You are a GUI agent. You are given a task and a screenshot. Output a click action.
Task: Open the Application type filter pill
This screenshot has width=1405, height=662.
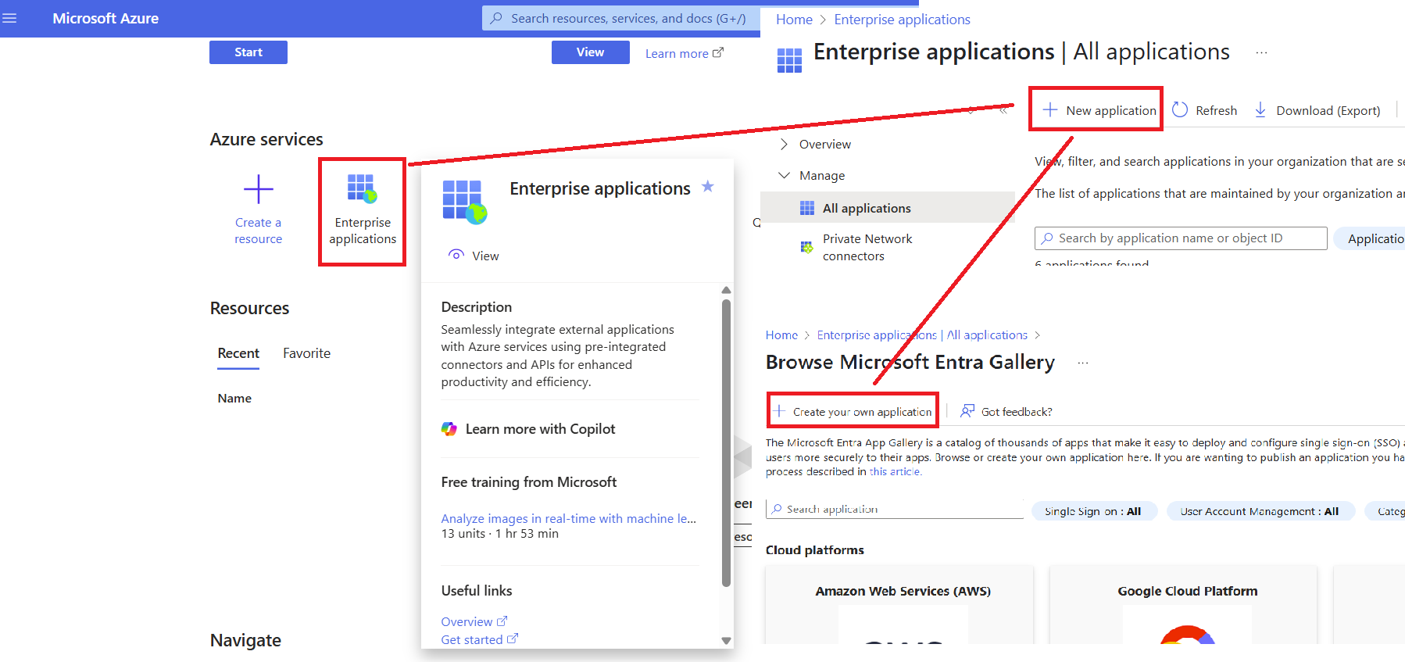click(1370, 238)
